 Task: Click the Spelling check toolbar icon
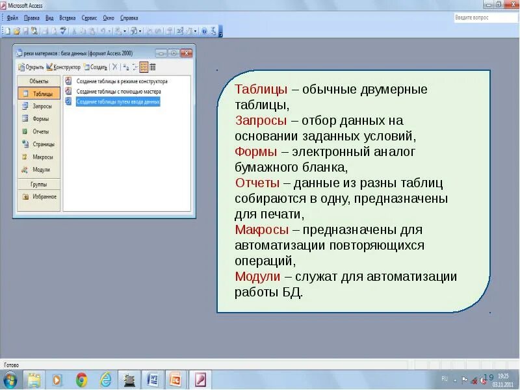coord(63,31)
